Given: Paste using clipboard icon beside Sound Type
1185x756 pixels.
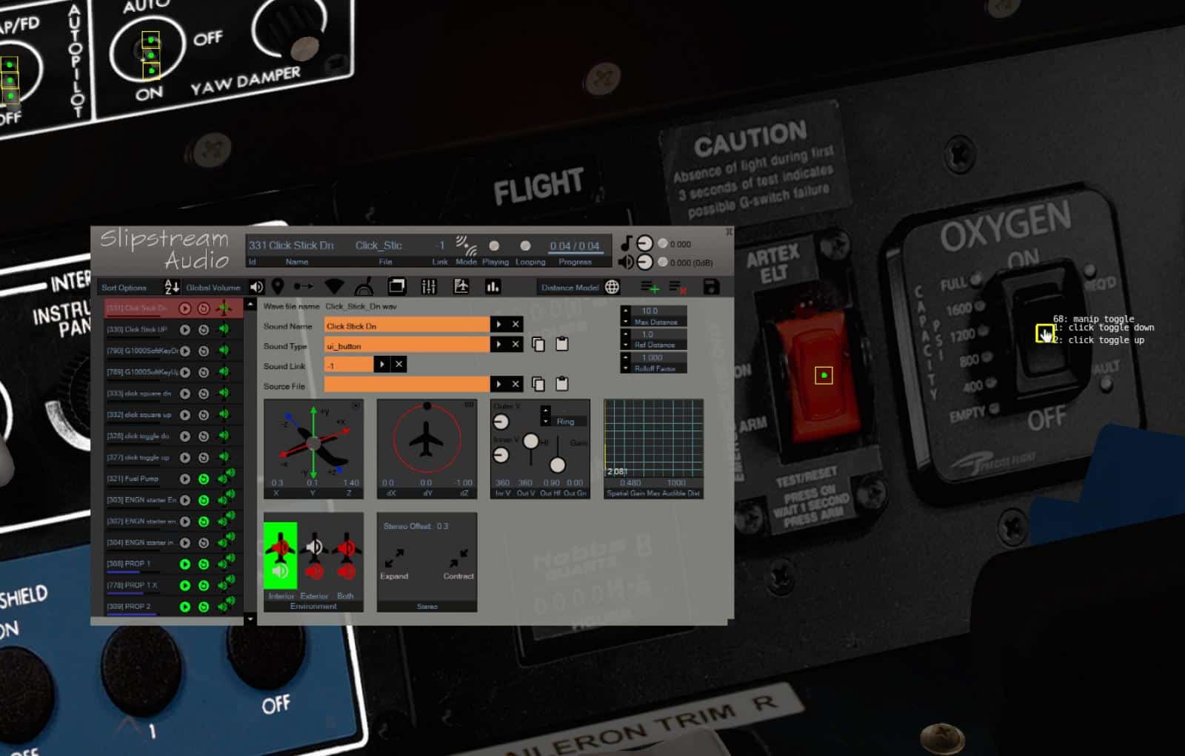Looking at the screenshot, I should 562,345.
